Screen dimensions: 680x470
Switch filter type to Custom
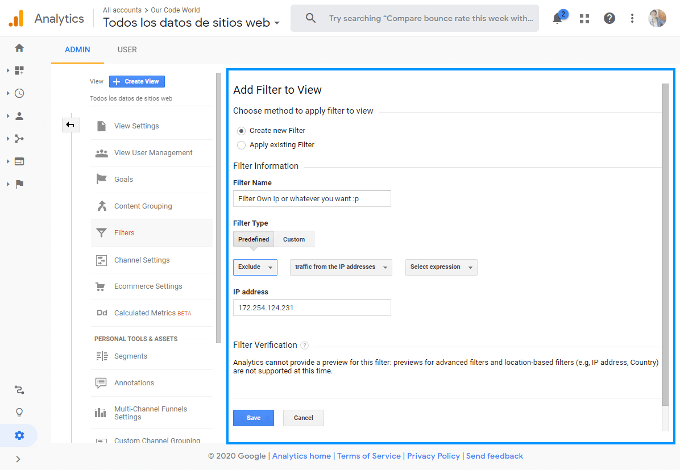click(294, 239)
